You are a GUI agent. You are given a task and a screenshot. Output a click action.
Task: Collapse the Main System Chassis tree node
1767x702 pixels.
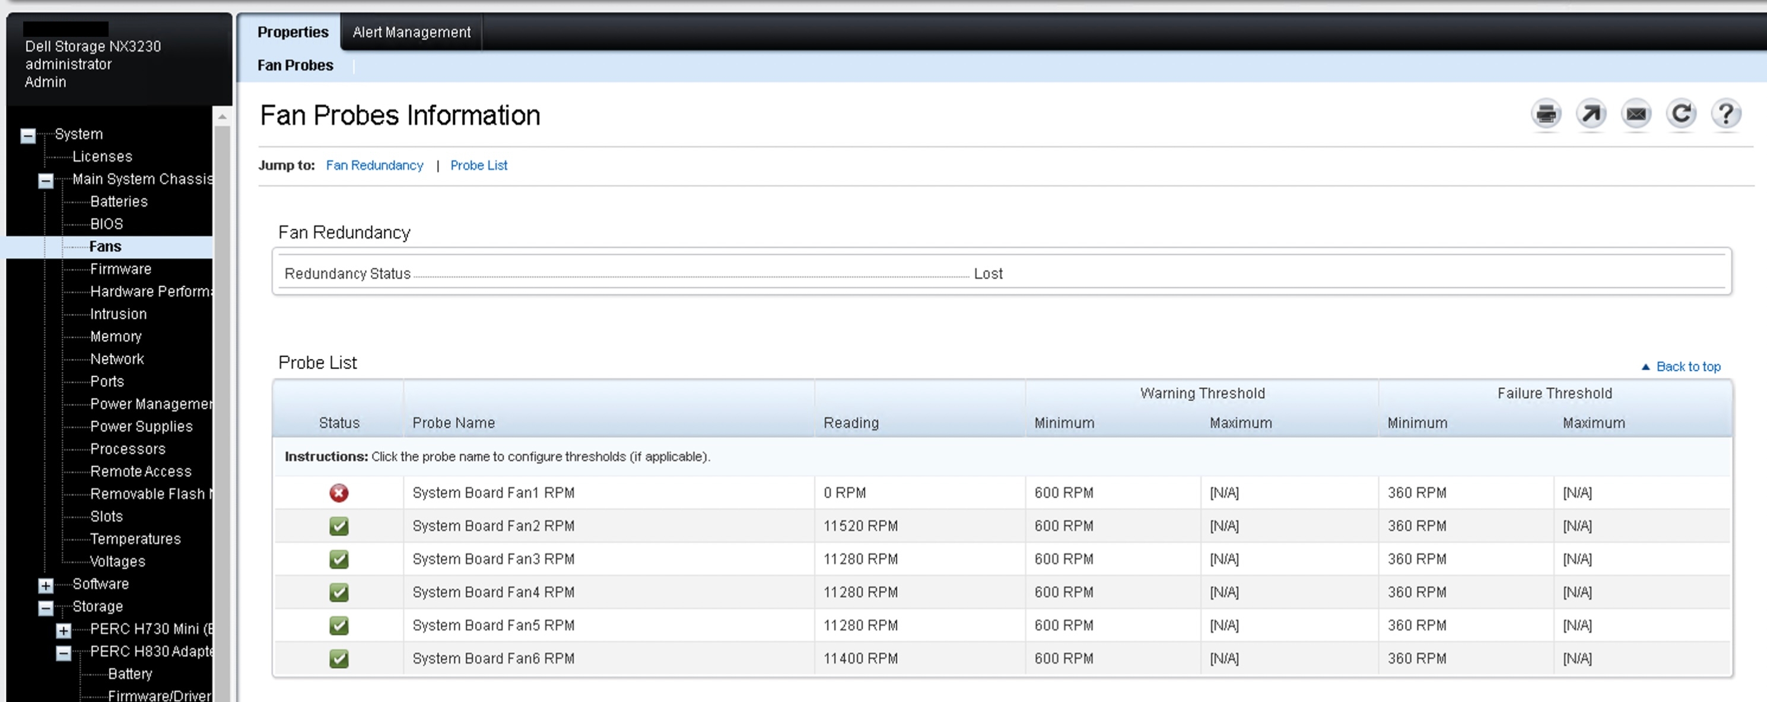click(44, 179)
